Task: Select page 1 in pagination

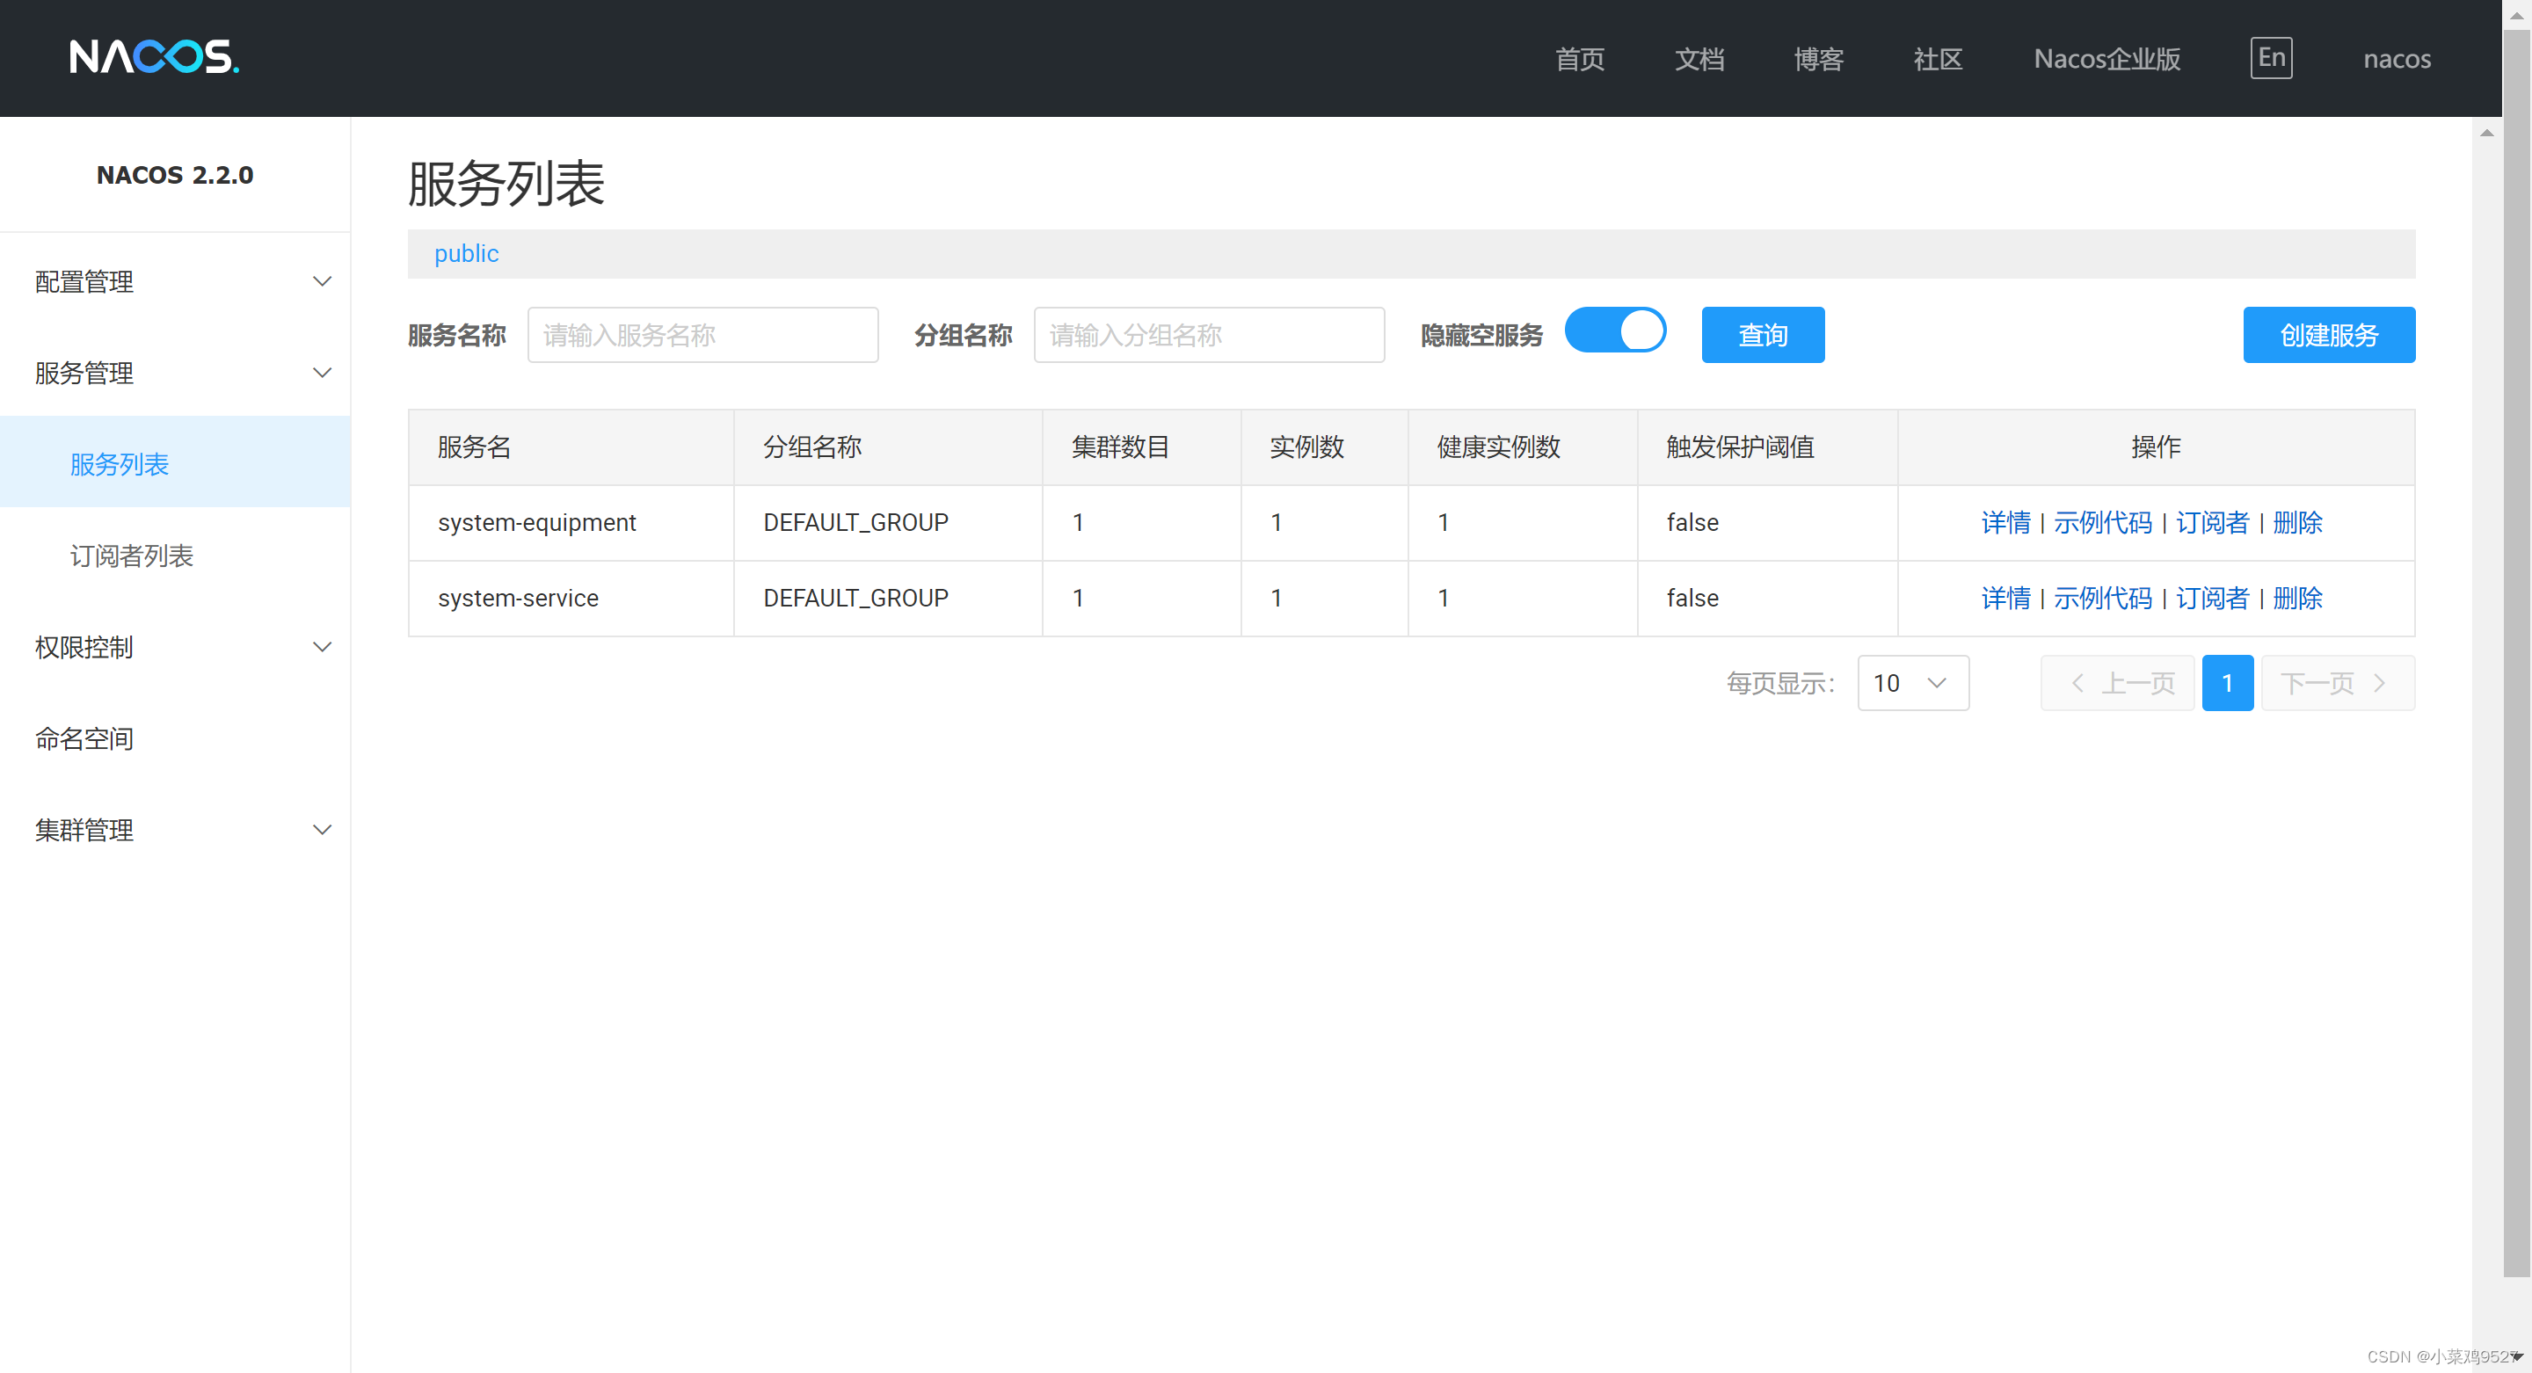Action: click(2229, 683)
